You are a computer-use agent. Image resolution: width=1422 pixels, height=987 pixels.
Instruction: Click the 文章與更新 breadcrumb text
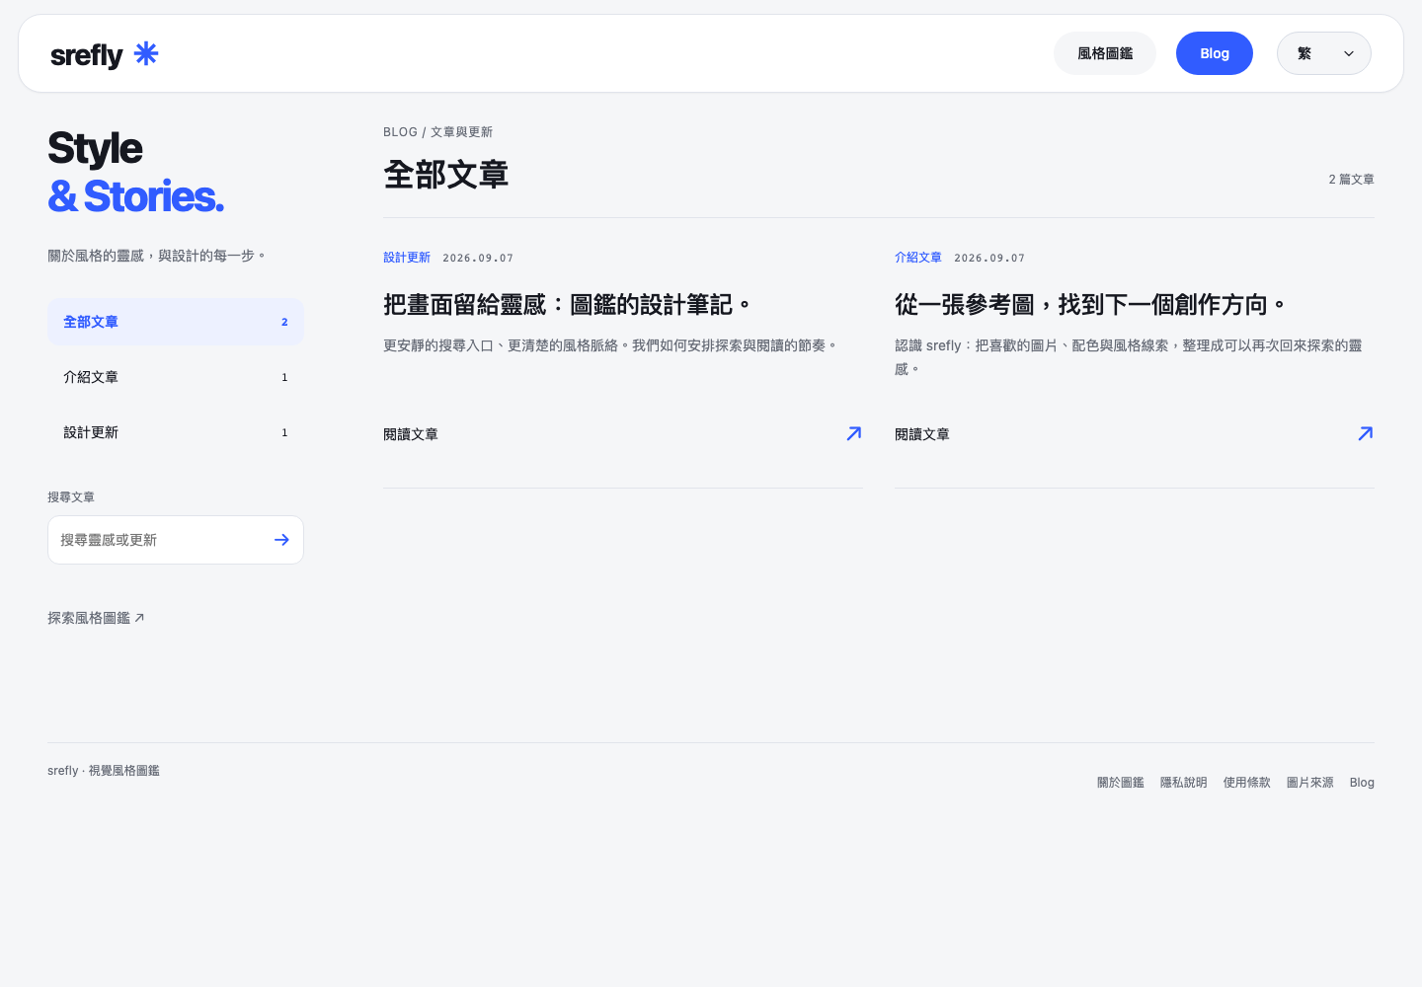pyautogui.click(x=461, y=132)
